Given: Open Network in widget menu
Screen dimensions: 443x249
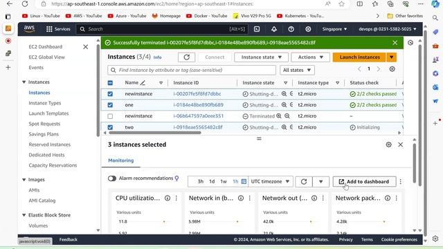Looking at the screenshot, I should tap(250, 199).
